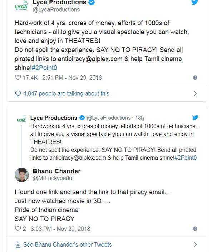Open See Bhanu Chander's other Tweets link

coord(68,244)
